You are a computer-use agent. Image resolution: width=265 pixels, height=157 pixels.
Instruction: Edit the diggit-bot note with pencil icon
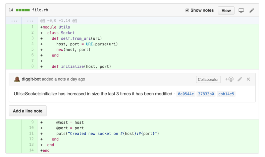(240, 79)
